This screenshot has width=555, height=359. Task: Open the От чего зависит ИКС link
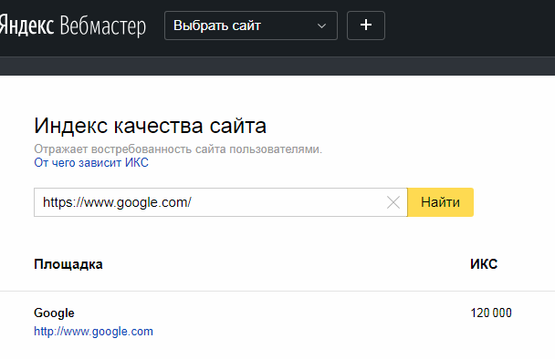coord(91,162)
